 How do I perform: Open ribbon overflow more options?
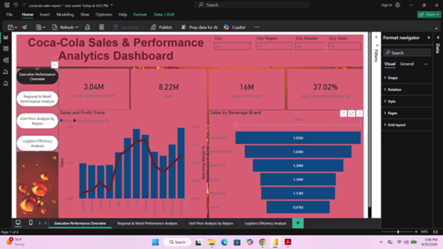click(x=256, y=27)
